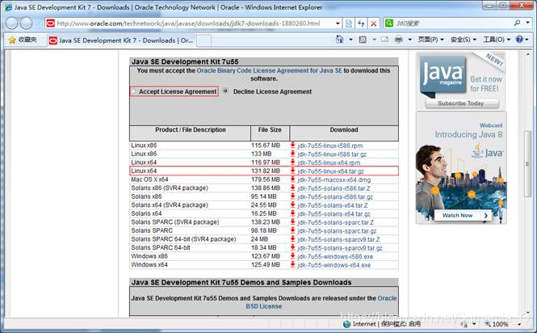Download jdk-7u55-macosx-x64.dmg link
The width and height of the screenshot is (537, 333).
coord(334,179)
